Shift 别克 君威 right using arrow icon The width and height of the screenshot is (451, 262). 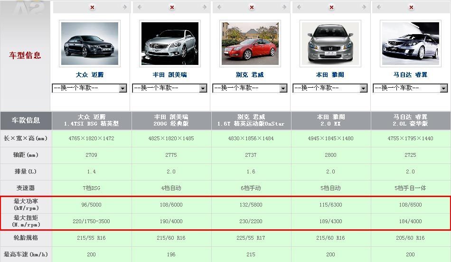285,8
